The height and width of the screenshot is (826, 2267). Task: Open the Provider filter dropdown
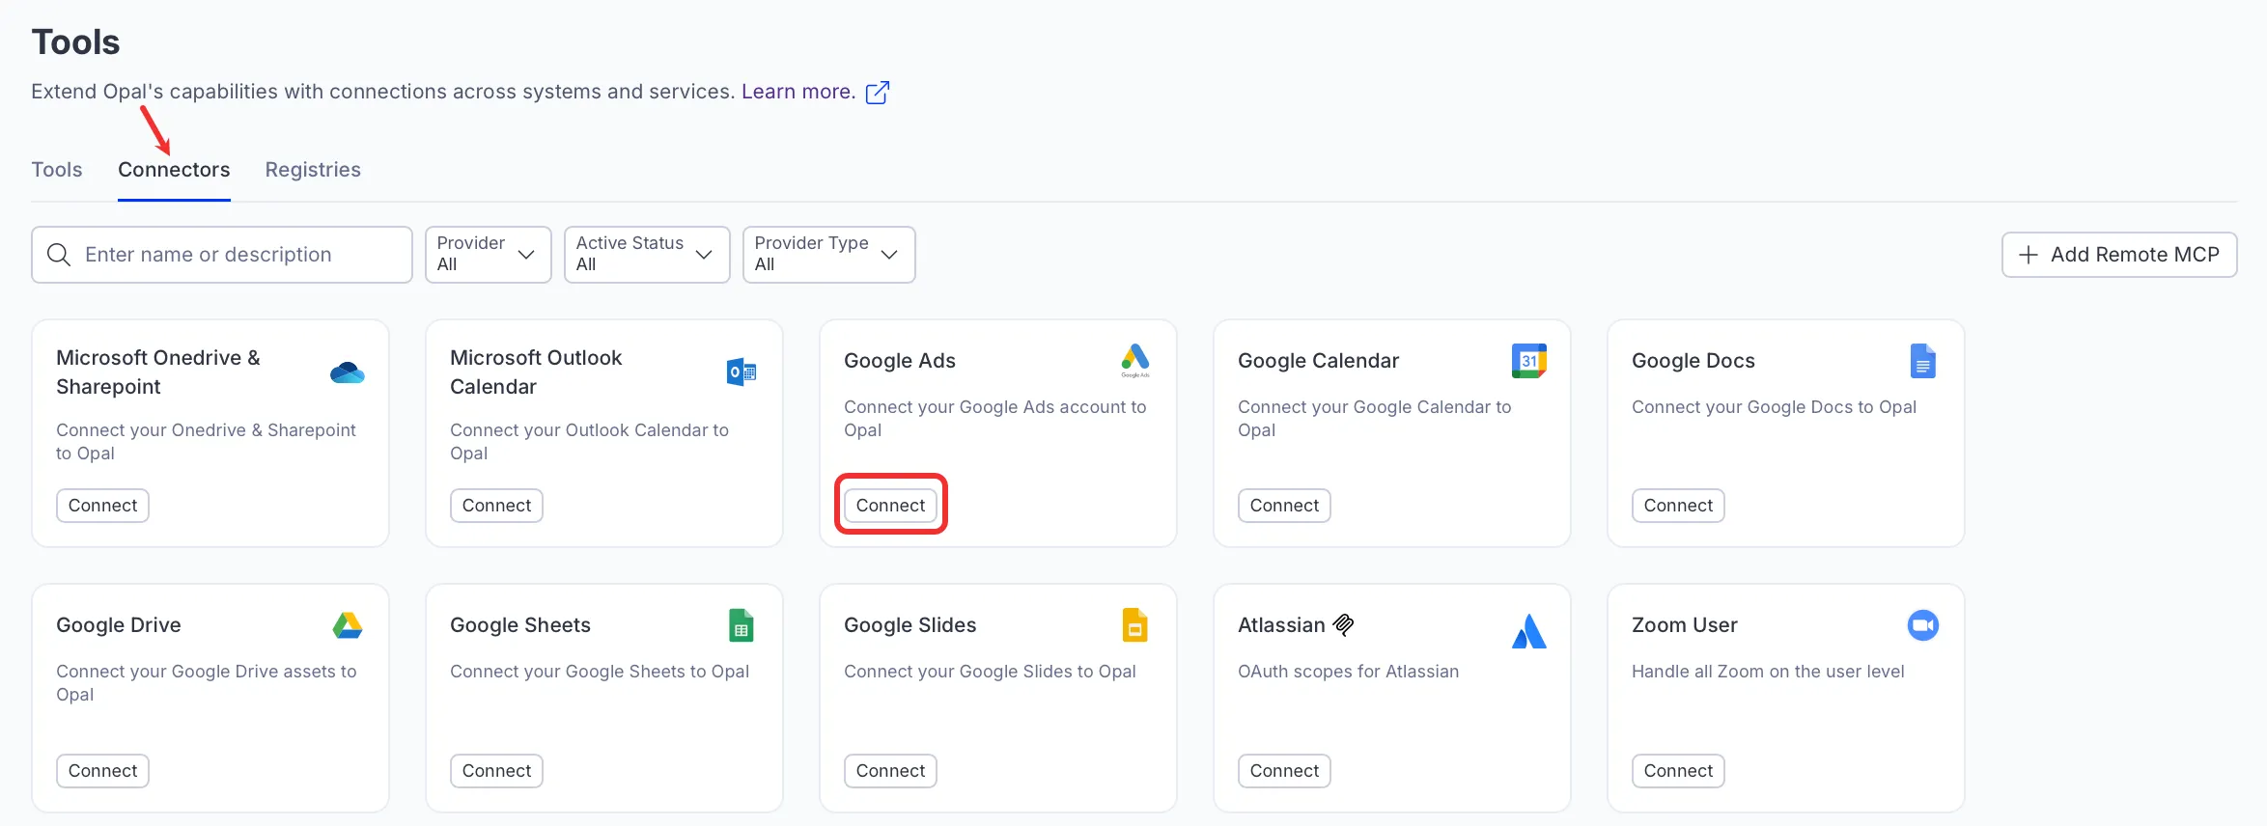489,255
